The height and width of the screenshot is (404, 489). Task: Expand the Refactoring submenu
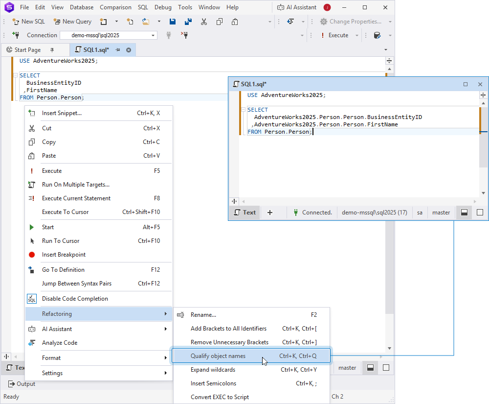[99, 314]
